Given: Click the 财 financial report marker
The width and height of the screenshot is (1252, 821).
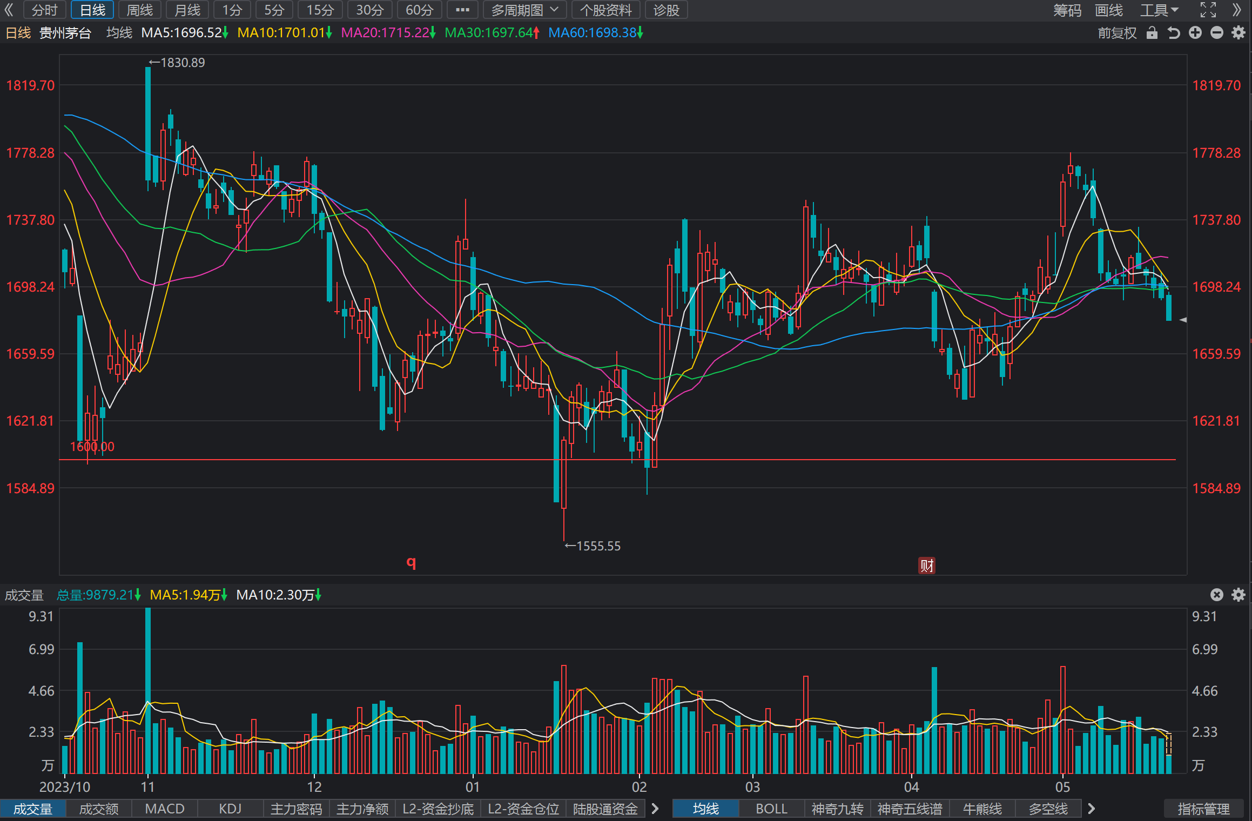Looking at the screenshot, I should 927,566.
